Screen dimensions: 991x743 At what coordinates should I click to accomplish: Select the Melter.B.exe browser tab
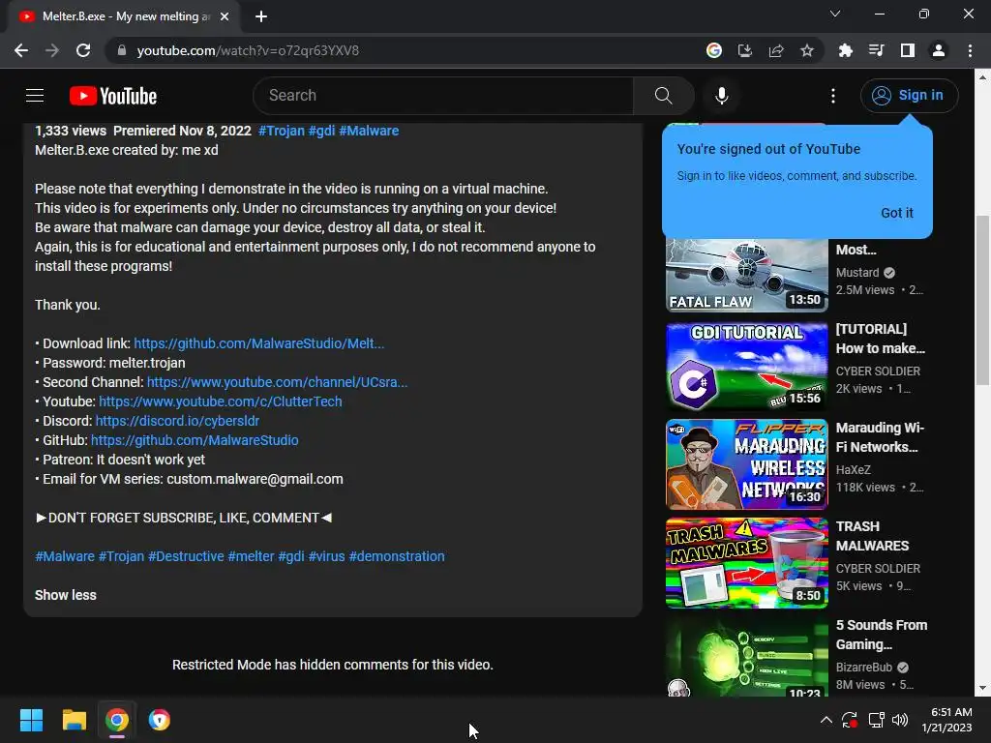pyautogui.click(x=124, y=16)
